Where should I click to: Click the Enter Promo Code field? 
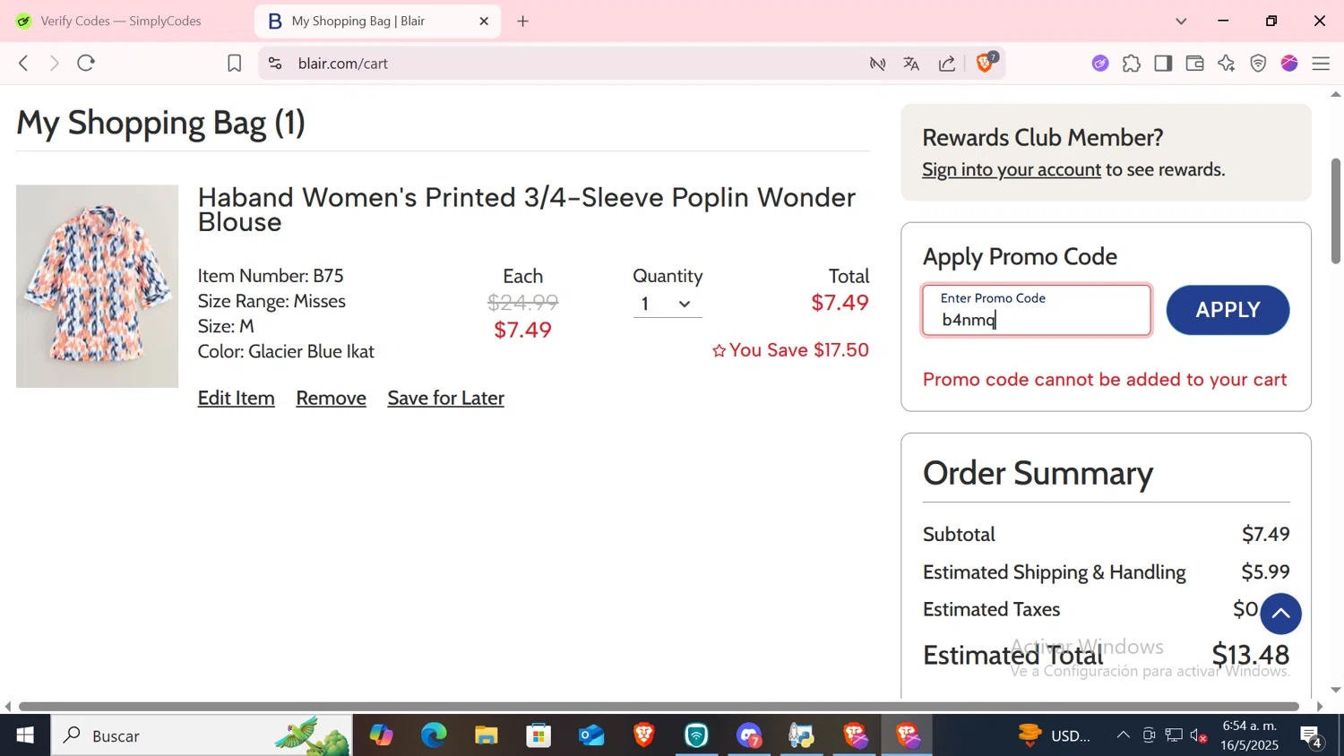point(1037,311)
